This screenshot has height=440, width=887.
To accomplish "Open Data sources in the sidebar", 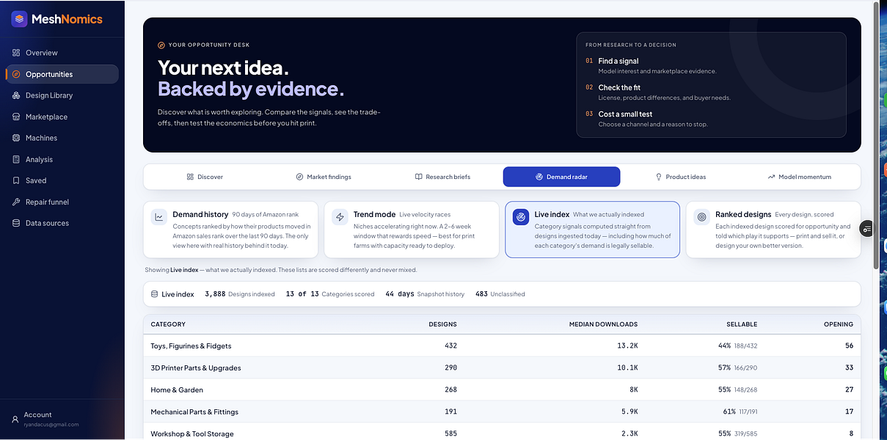I will [x=62, y=223].
